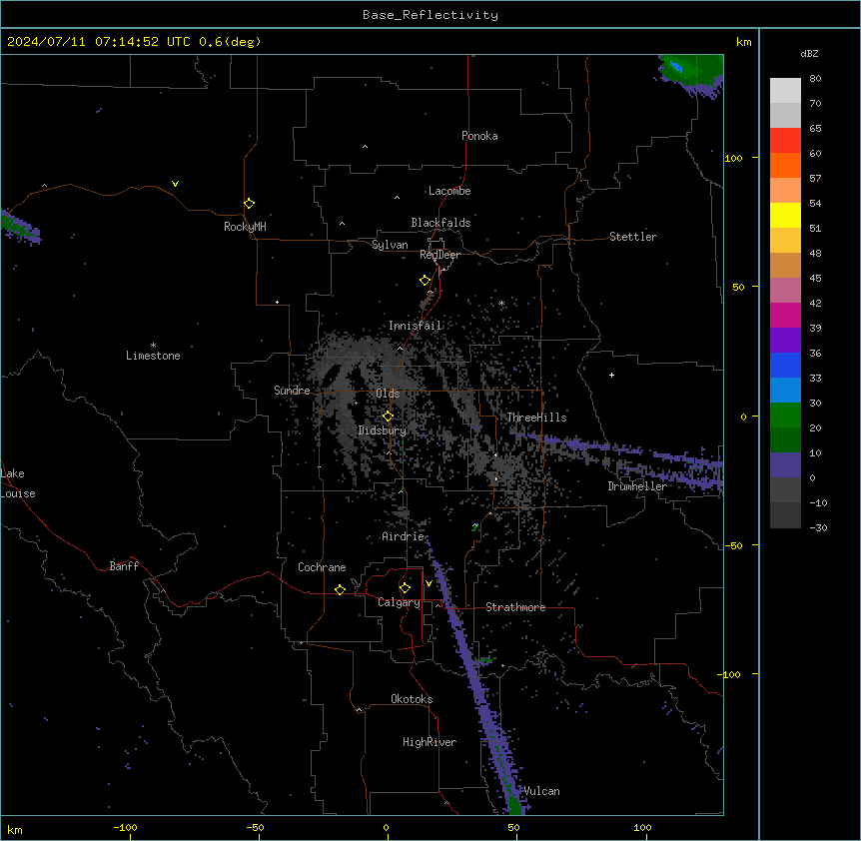
Task: Select the Strathmore town label
Action: coord(515,607)
